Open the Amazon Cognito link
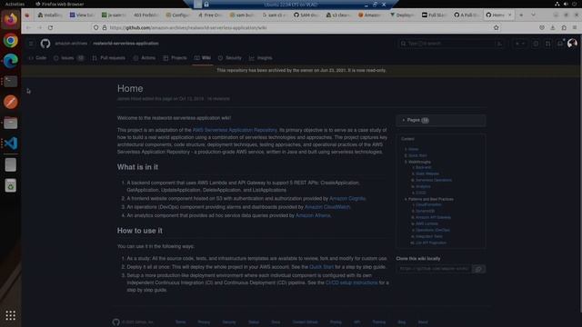Viewport: 582px width, 327px height. (347, 199)
